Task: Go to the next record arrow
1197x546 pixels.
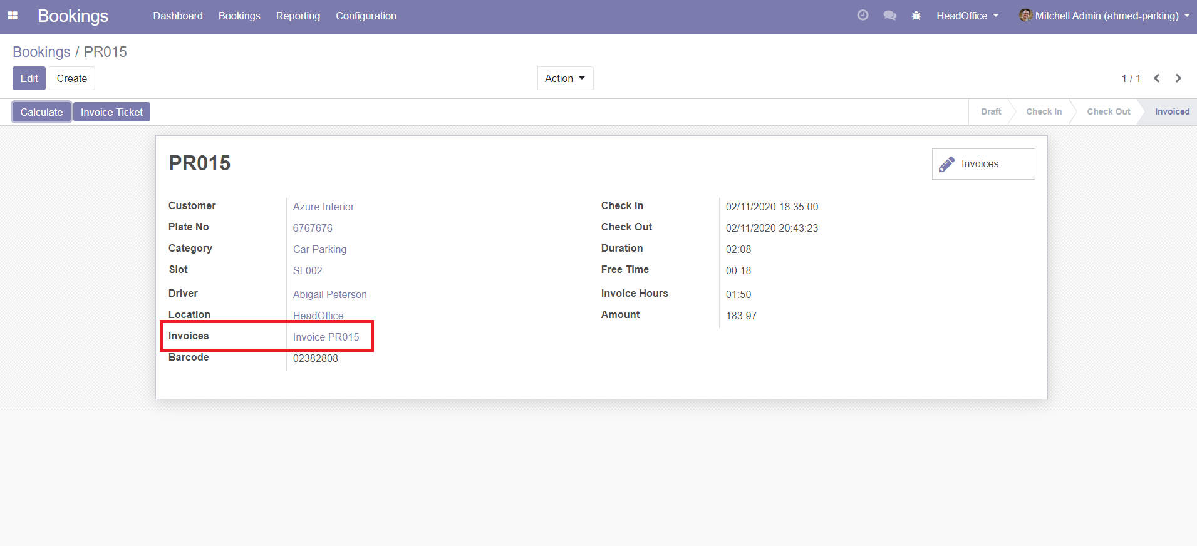Action: click(x=1178, y=78)
